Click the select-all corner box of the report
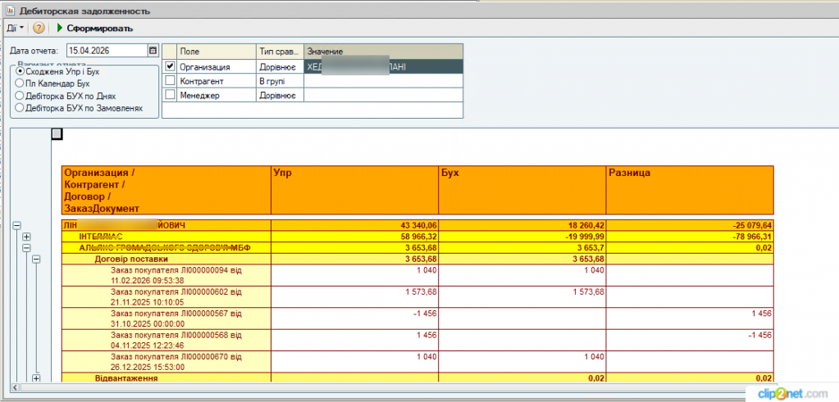839x402 pixels. pyautogui.click(x=57, y=134)
